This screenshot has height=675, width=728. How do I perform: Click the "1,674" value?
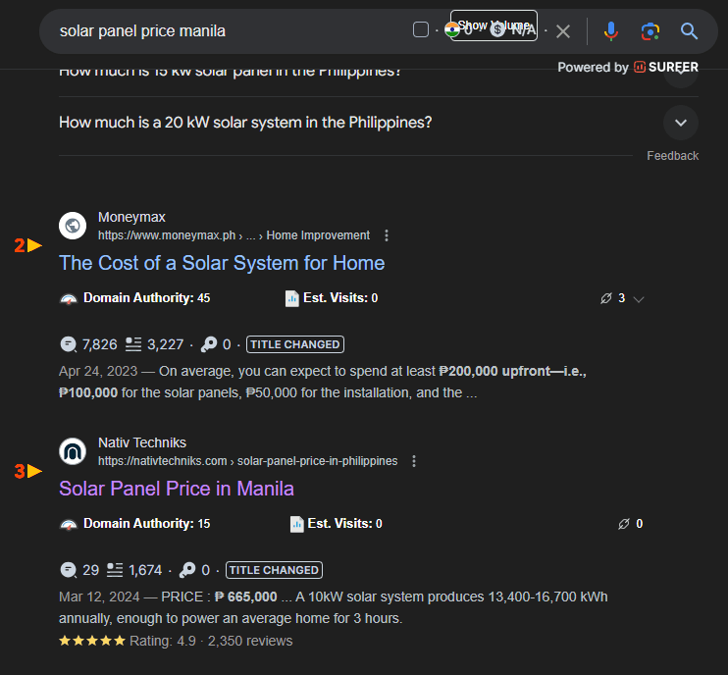[145, 570]
